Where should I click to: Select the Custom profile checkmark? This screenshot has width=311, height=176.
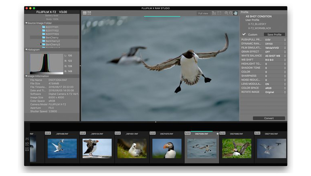(x=244, y=34)
